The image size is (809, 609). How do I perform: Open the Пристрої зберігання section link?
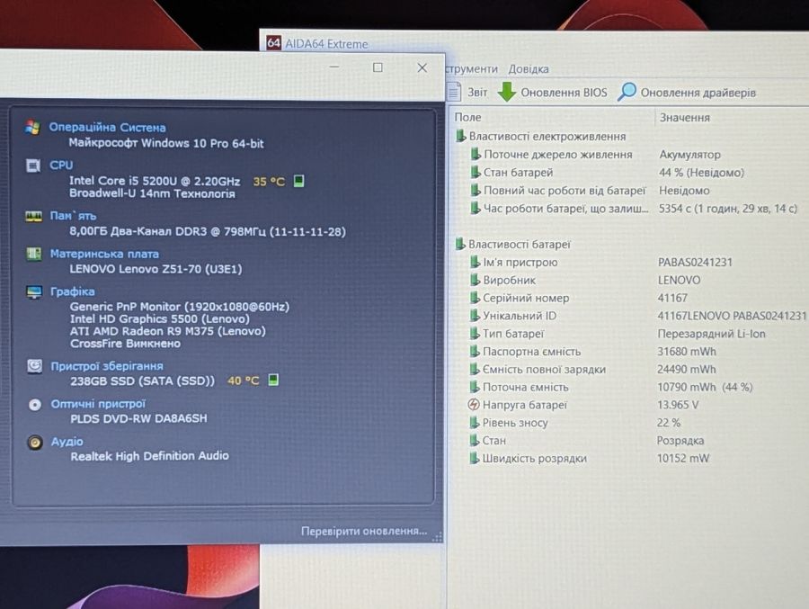[107, 366]
